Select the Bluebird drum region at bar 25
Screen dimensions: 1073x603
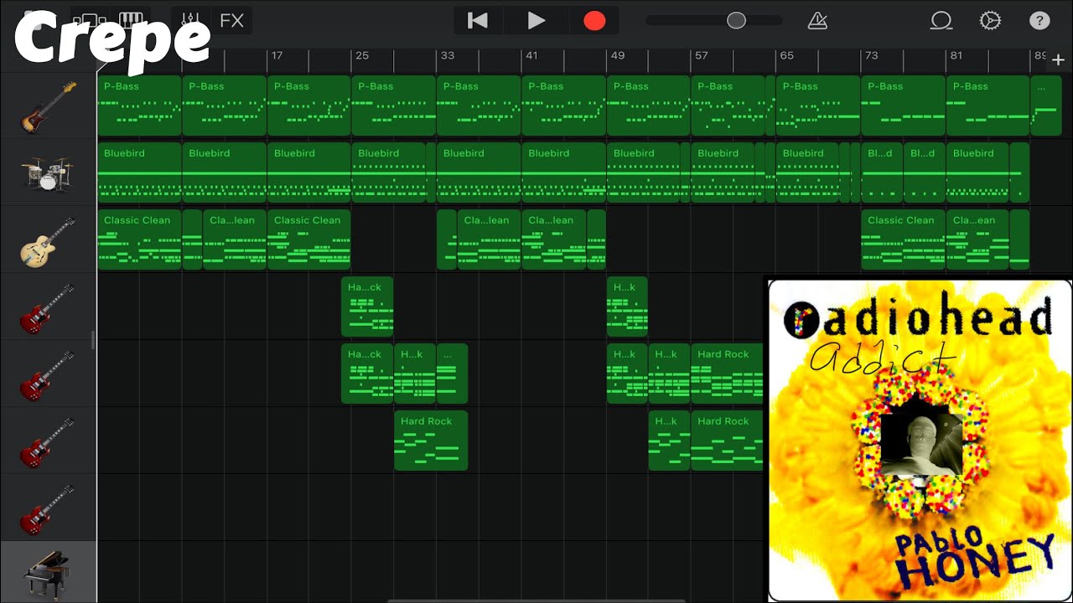(x=389, y=173)
